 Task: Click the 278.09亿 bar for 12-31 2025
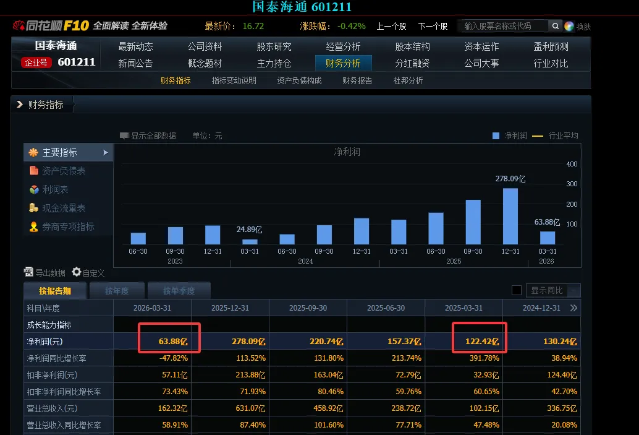[510, 217]
